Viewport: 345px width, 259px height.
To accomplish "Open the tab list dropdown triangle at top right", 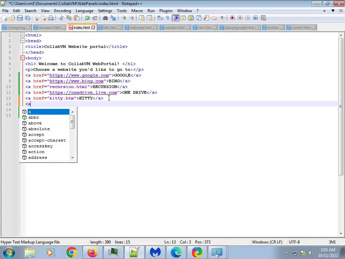I will pyautogui.click(x=333, y=11).
